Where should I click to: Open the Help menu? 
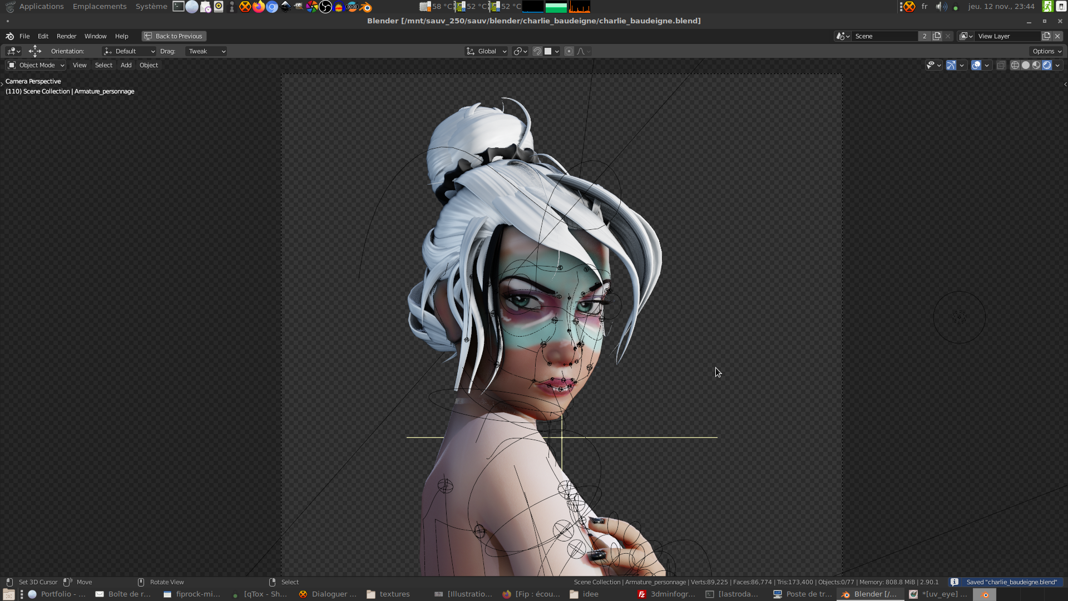coord(121,36)
